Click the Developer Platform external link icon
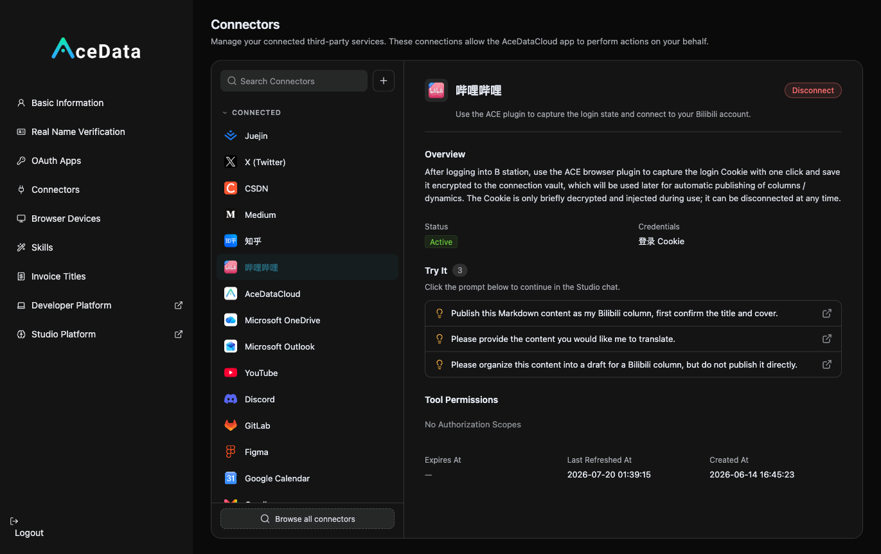 tap(179, 305)
